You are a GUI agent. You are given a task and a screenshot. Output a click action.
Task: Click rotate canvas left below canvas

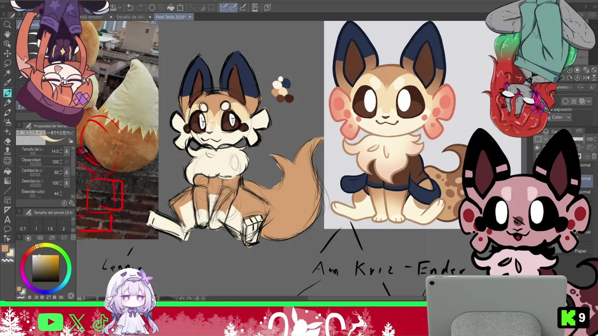pos(182,298)
